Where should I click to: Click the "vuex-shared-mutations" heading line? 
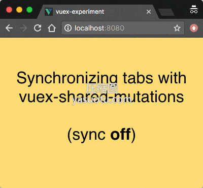101,97
